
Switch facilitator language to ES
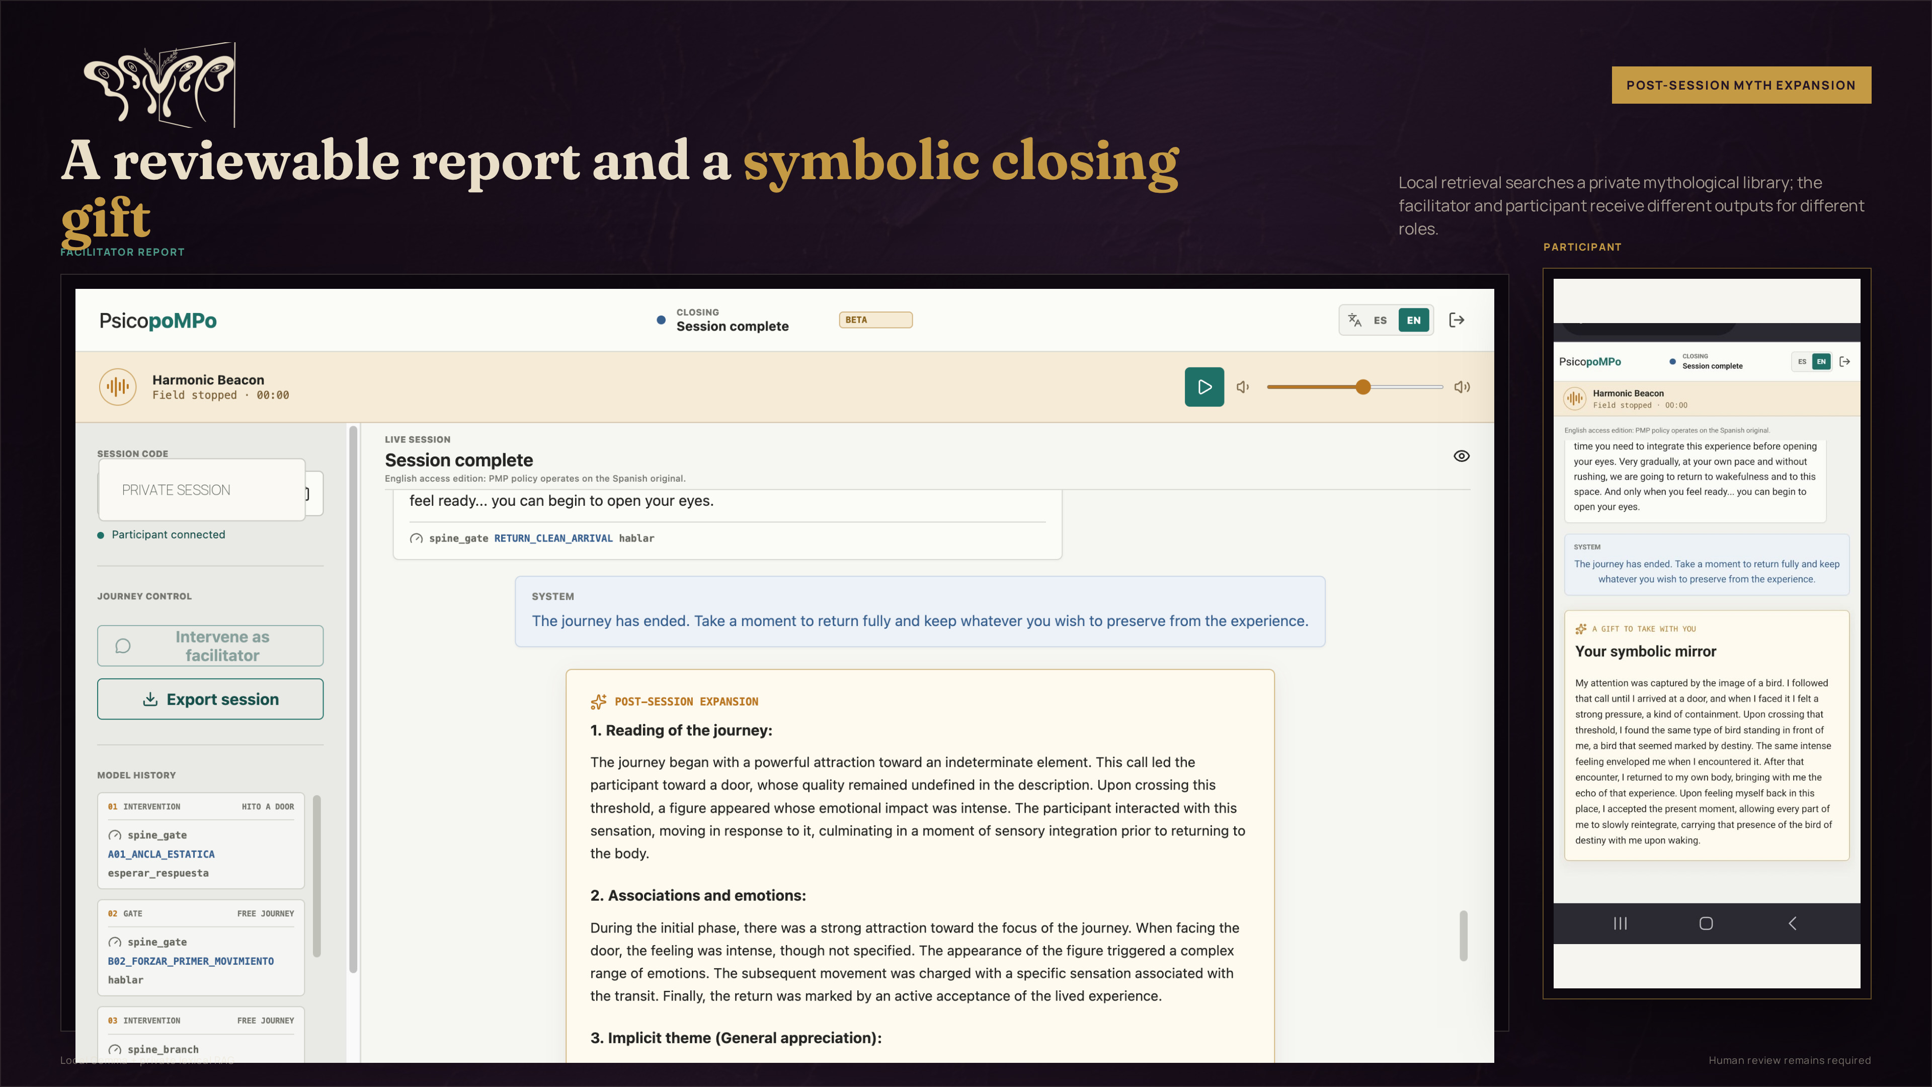(x=1380, y=321)
